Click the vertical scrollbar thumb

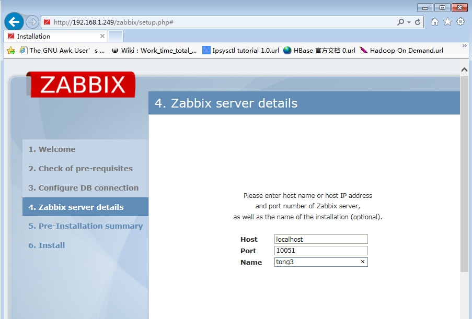coord(464,174)
